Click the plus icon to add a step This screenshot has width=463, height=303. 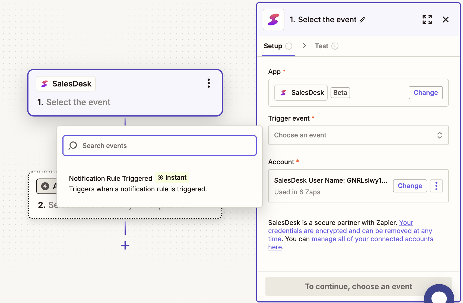click(125, 246)
